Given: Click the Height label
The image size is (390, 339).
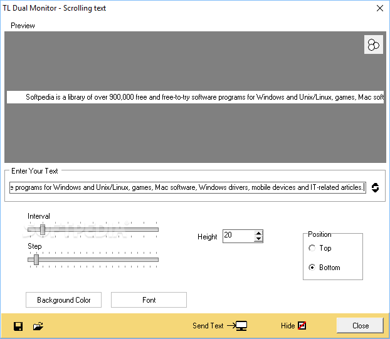Looking at the screenshot, I should [207, 237].
